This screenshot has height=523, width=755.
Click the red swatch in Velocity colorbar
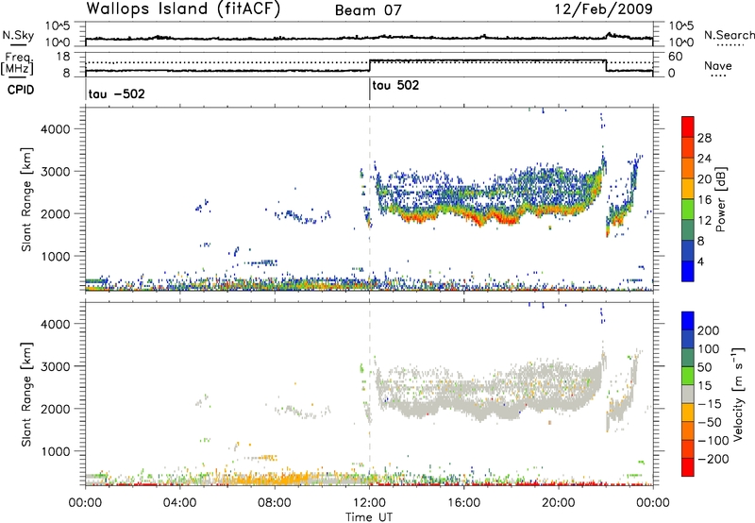point(688,467)
